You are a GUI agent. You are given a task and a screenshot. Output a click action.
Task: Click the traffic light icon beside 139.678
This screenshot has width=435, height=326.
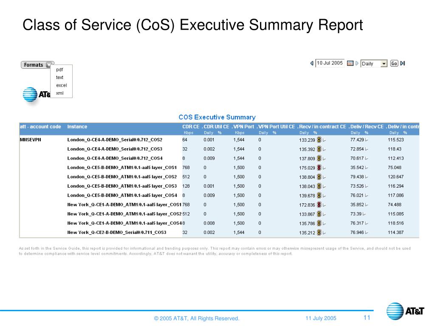pos(319,195)
